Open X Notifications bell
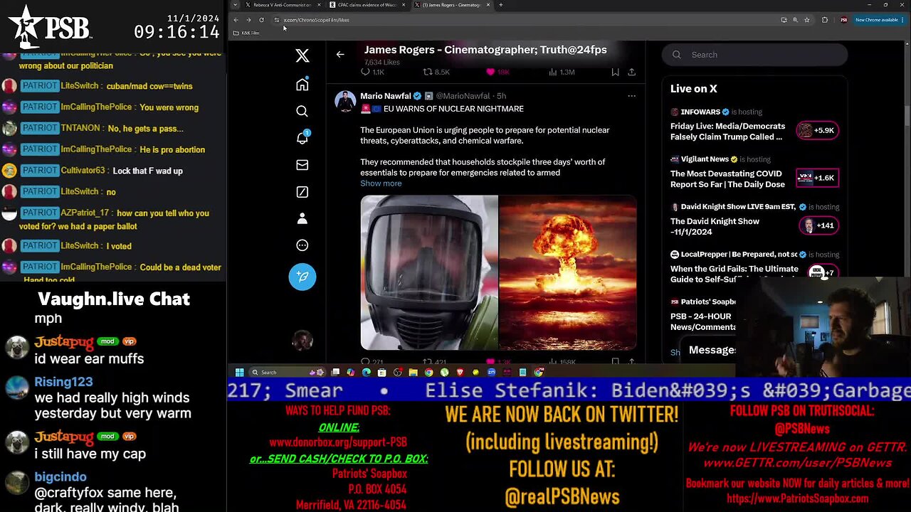The image size is (911, 512). (x=302, y=138)
